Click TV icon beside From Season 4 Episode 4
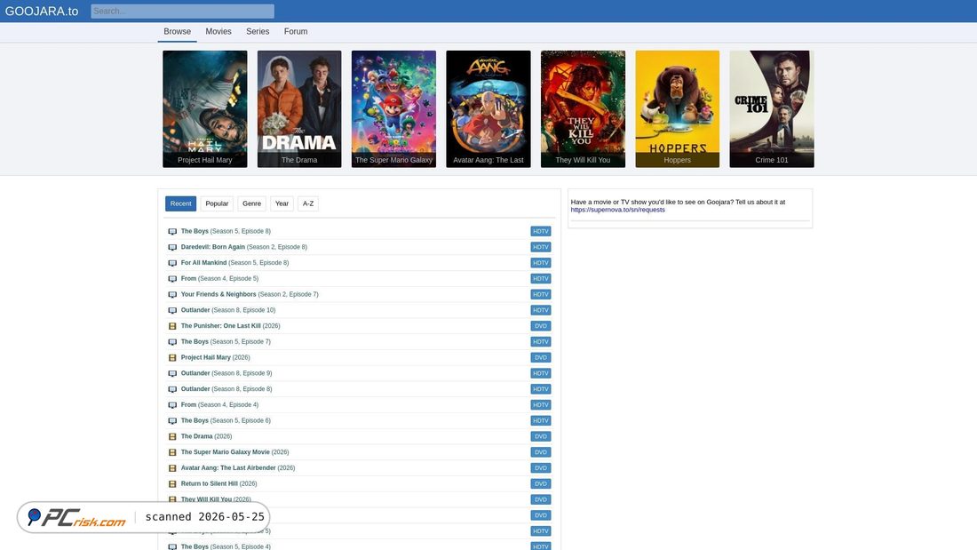Image resolution: width=977 pixels, height=550 pixels. pyautogui.click(x=172, y=405)
